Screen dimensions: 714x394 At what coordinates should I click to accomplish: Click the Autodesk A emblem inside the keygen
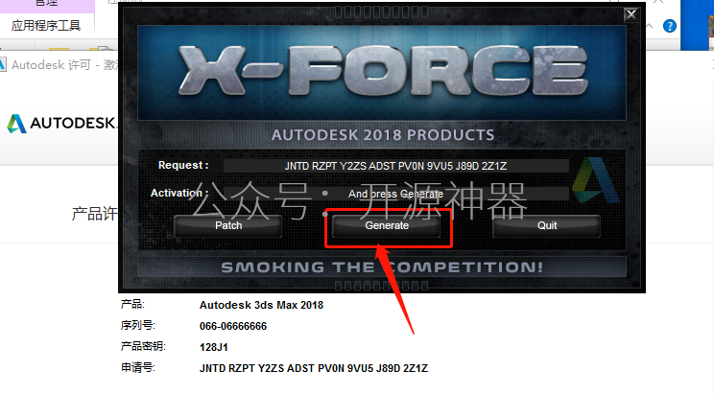(595, 180)
